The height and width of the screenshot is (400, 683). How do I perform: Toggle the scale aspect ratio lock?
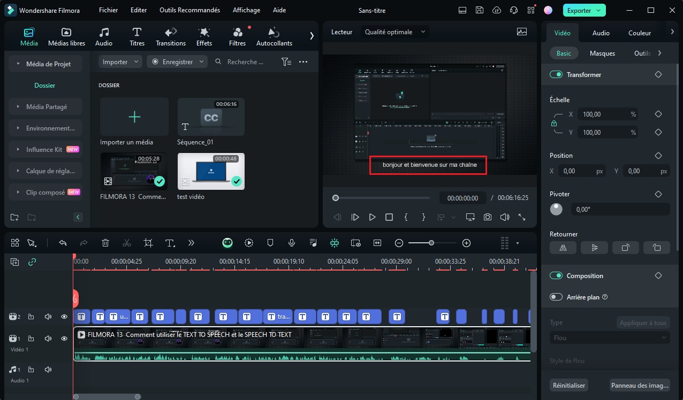coord(554,124)
